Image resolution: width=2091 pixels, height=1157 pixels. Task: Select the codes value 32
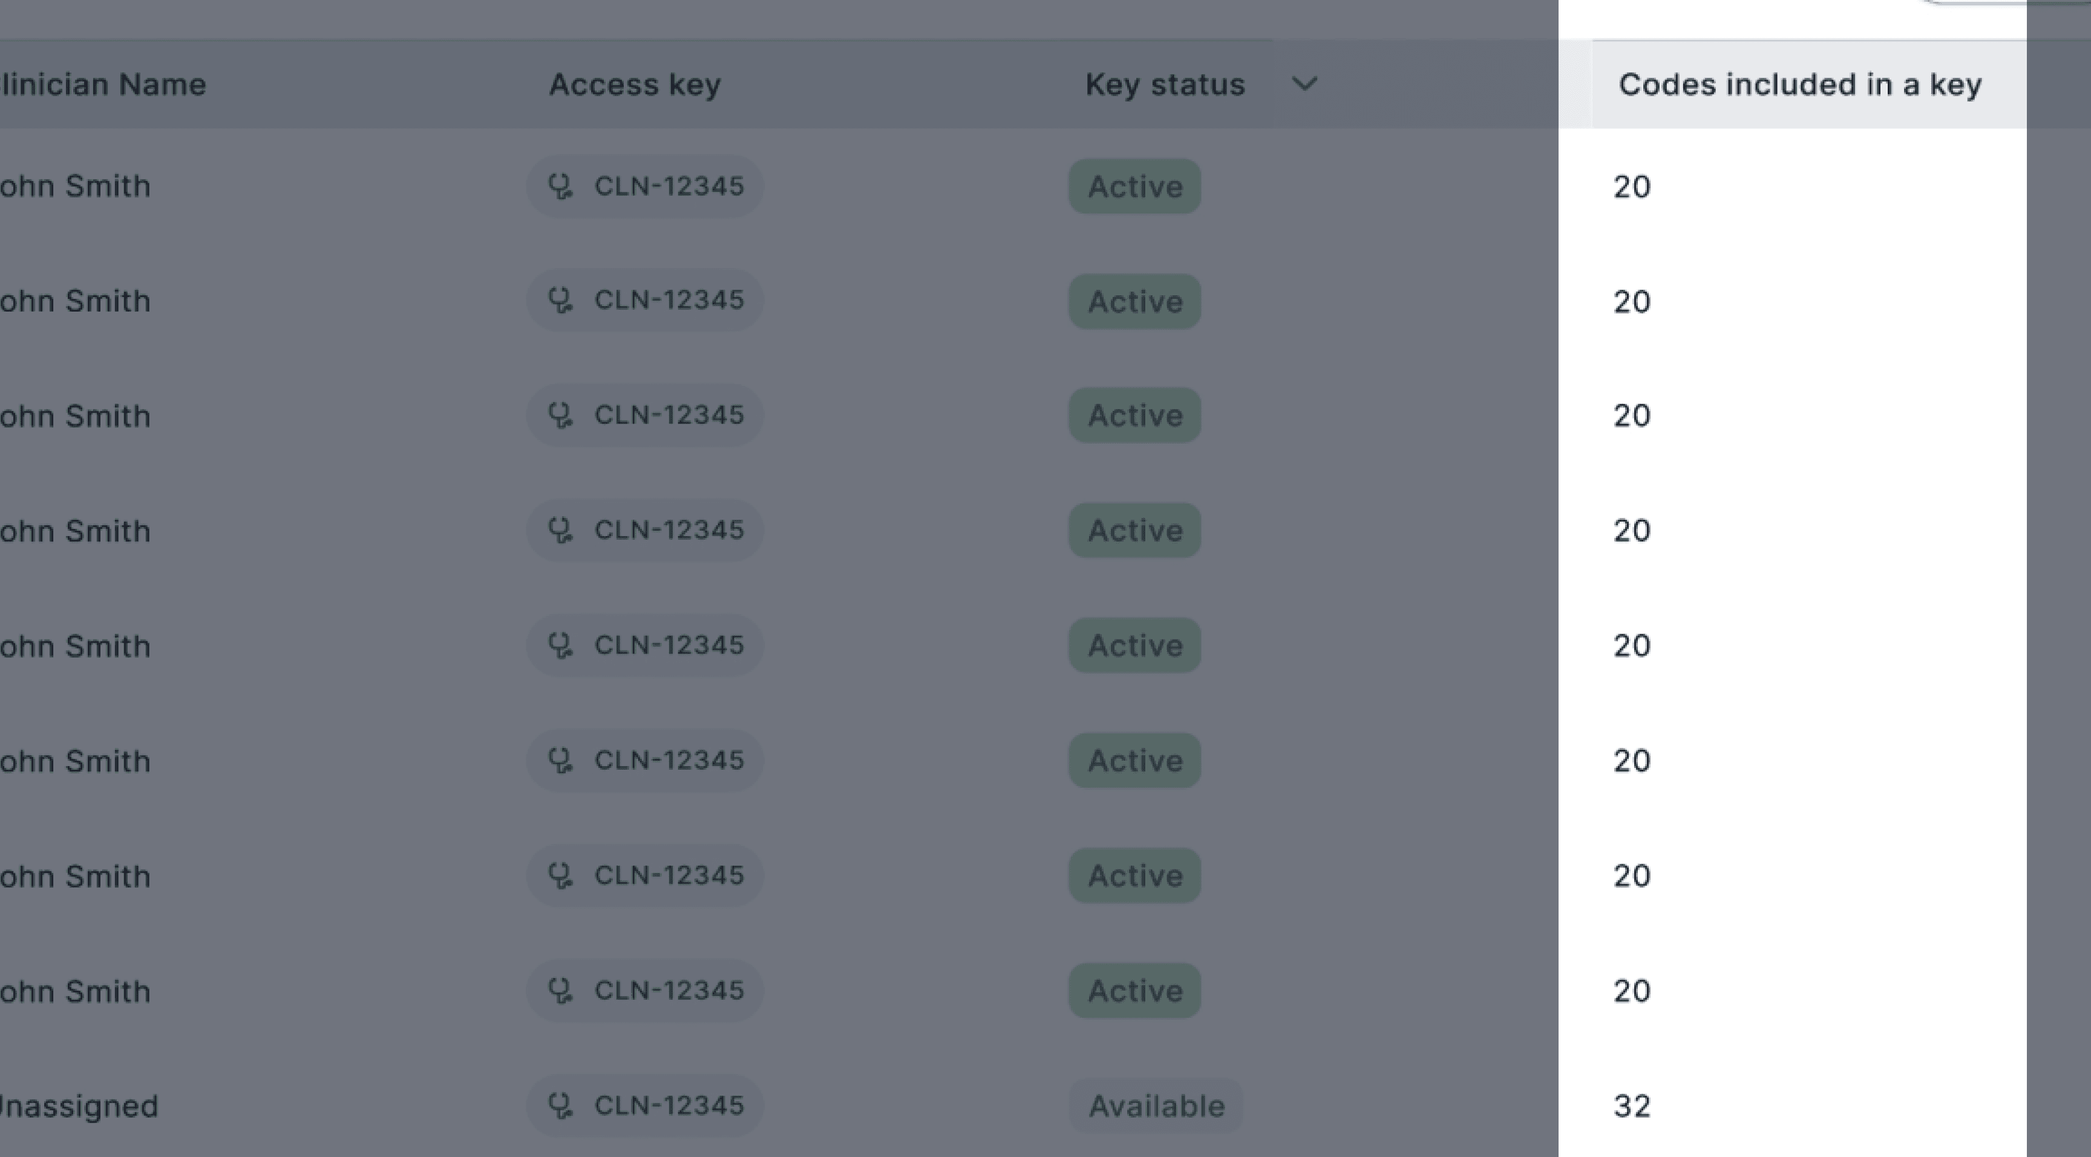(1632, 1106)
